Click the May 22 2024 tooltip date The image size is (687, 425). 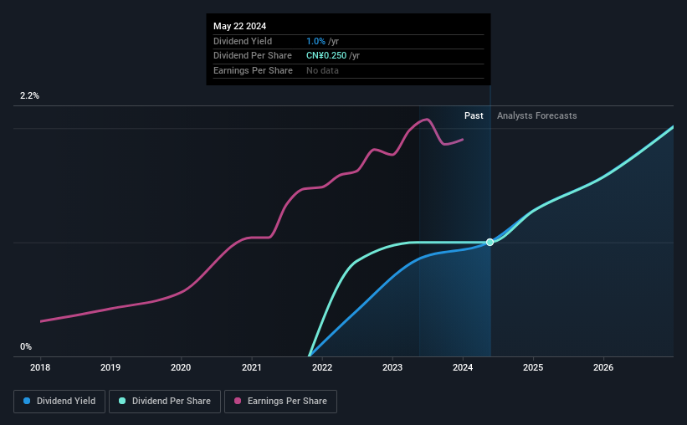coord(239,26)
